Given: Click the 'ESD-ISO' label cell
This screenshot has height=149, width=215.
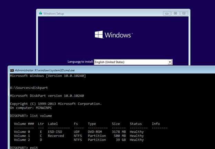Looking at the screenshot, I should coord(55,132).
